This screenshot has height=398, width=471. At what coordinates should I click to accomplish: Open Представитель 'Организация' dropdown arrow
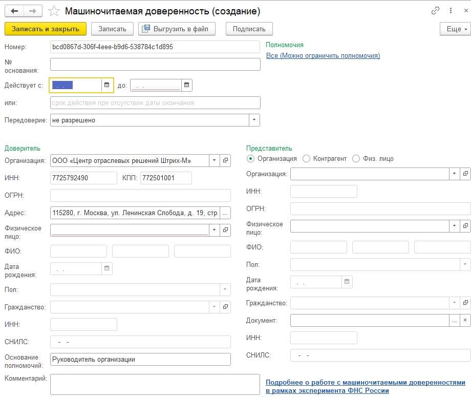tap(454, 174)
